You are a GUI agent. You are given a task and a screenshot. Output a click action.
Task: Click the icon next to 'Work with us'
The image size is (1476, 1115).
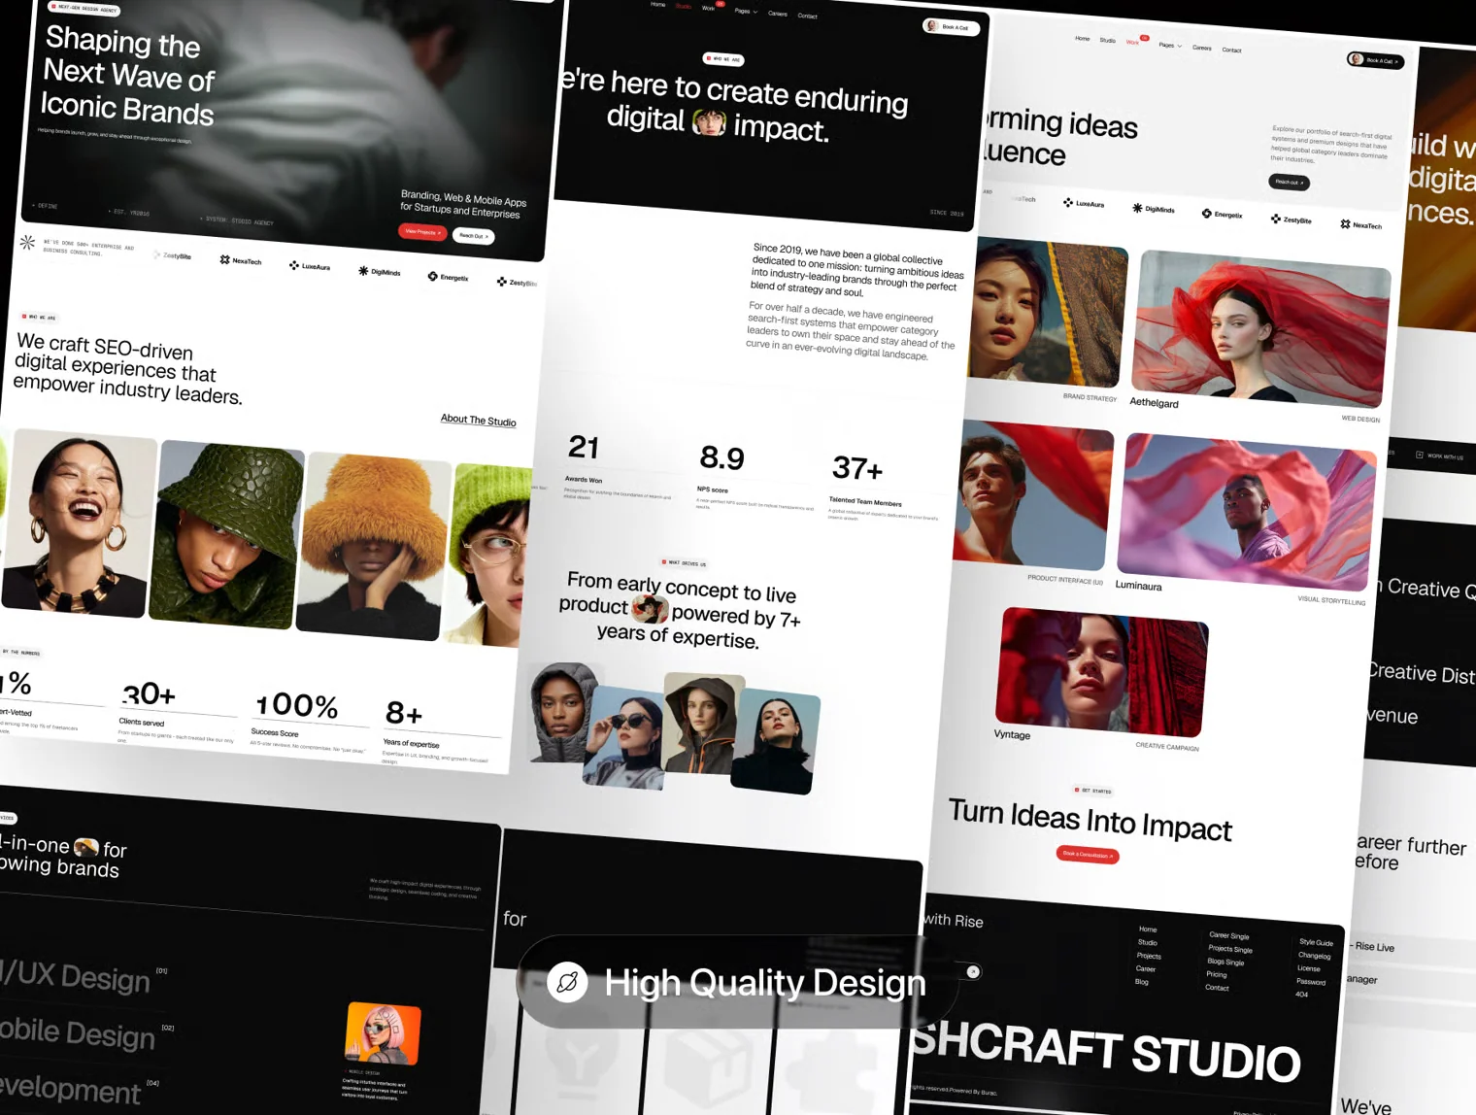pyautogui.click(x=1420, y=455)
